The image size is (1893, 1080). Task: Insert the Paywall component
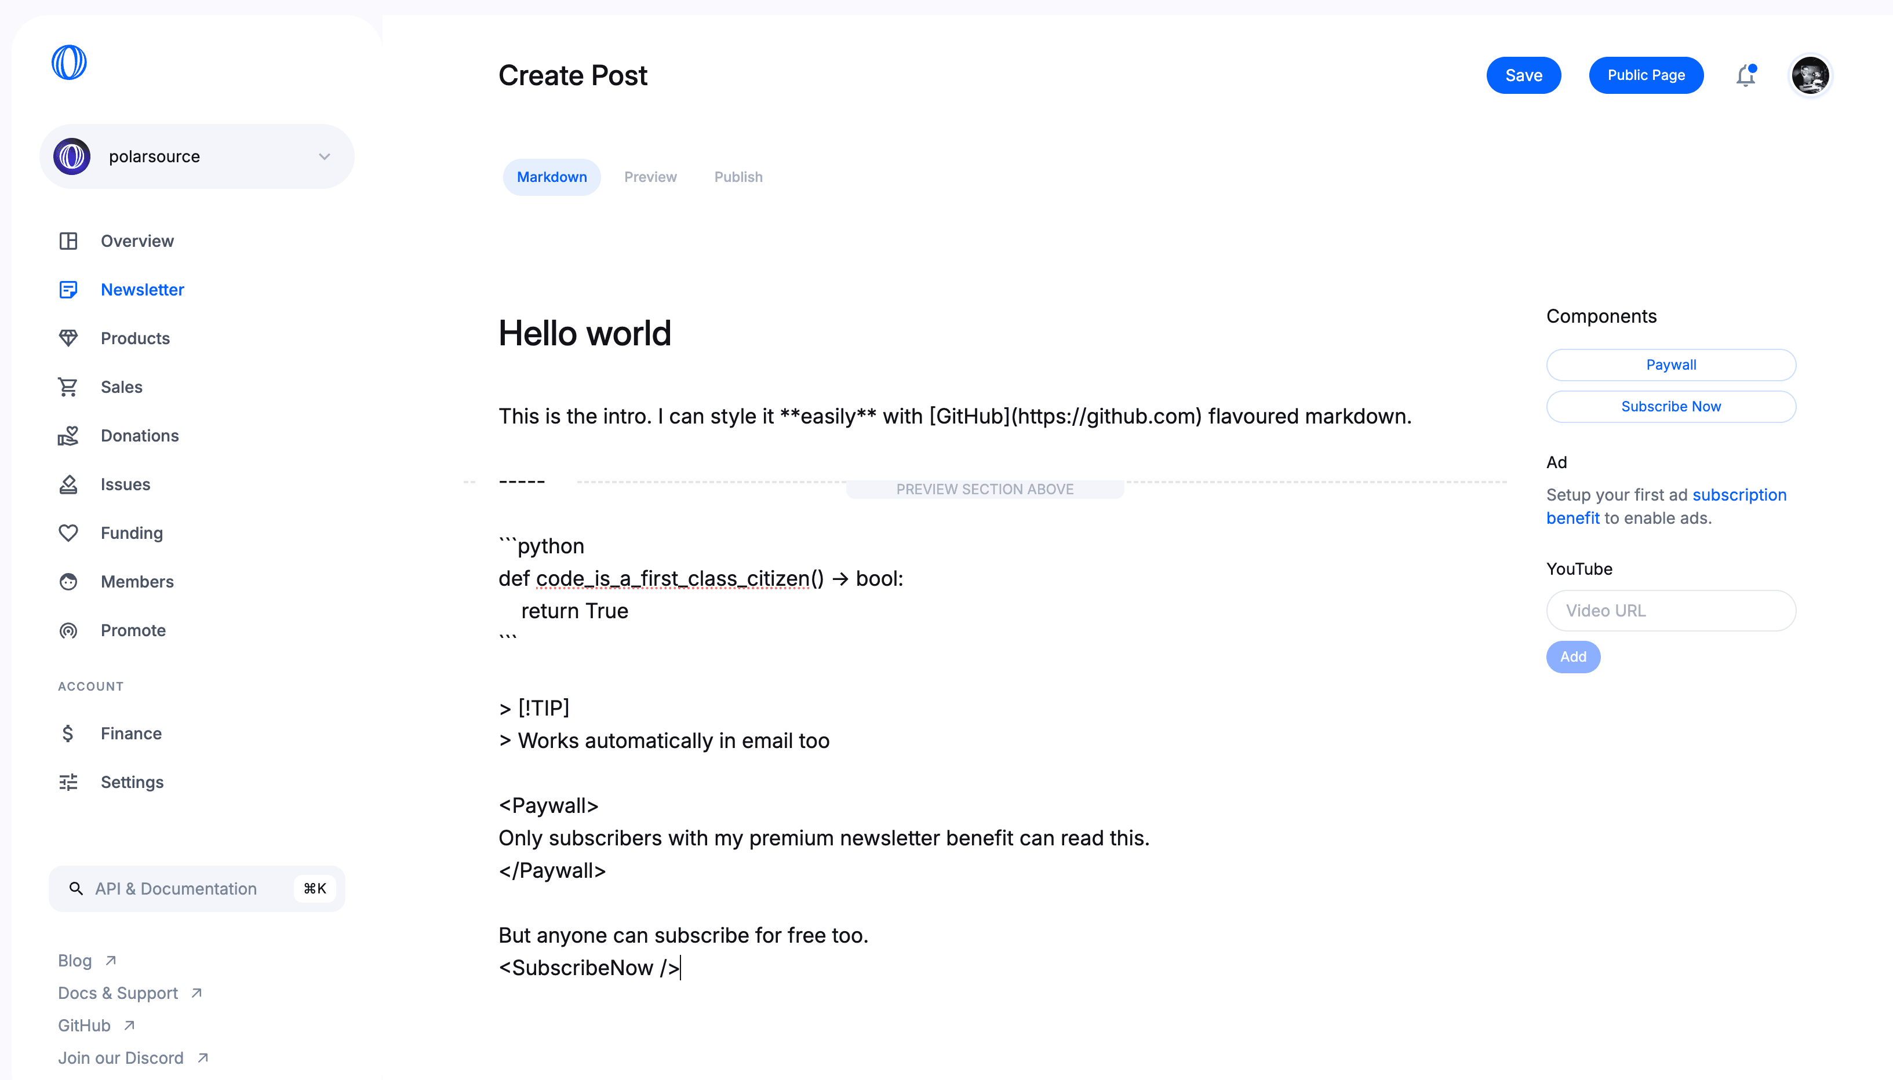pos(1670,365)
